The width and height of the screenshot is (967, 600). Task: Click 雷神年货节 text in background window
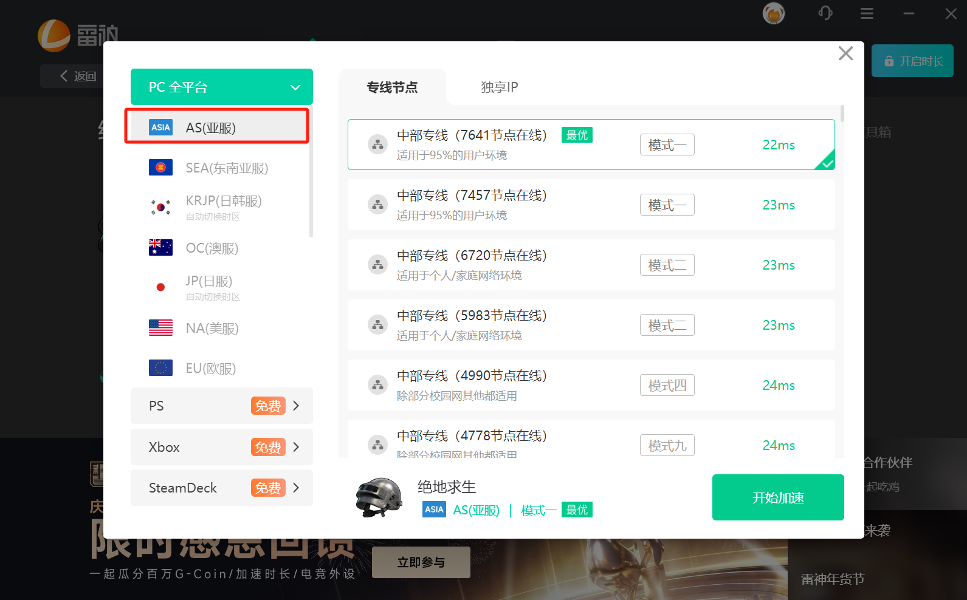[833, 579]
